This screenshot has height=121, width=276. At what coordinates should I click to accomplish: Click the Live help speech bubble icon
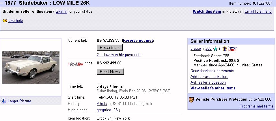5,21
